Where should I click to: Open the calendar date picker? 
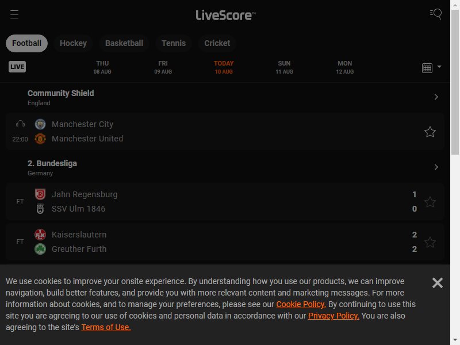click(427, 68)
